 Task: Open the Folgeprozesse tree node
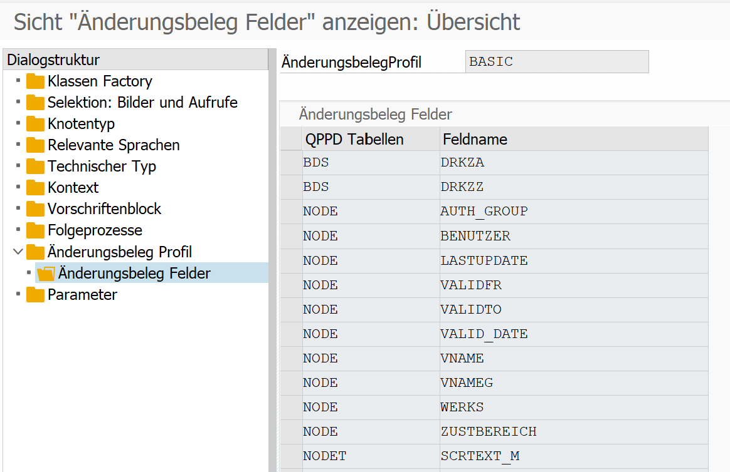coord(95,230)
